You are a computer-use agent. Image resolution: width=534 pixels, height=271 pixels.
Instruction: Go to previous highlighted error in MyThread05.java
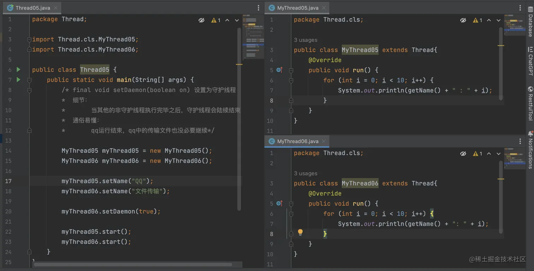[489, 20]
